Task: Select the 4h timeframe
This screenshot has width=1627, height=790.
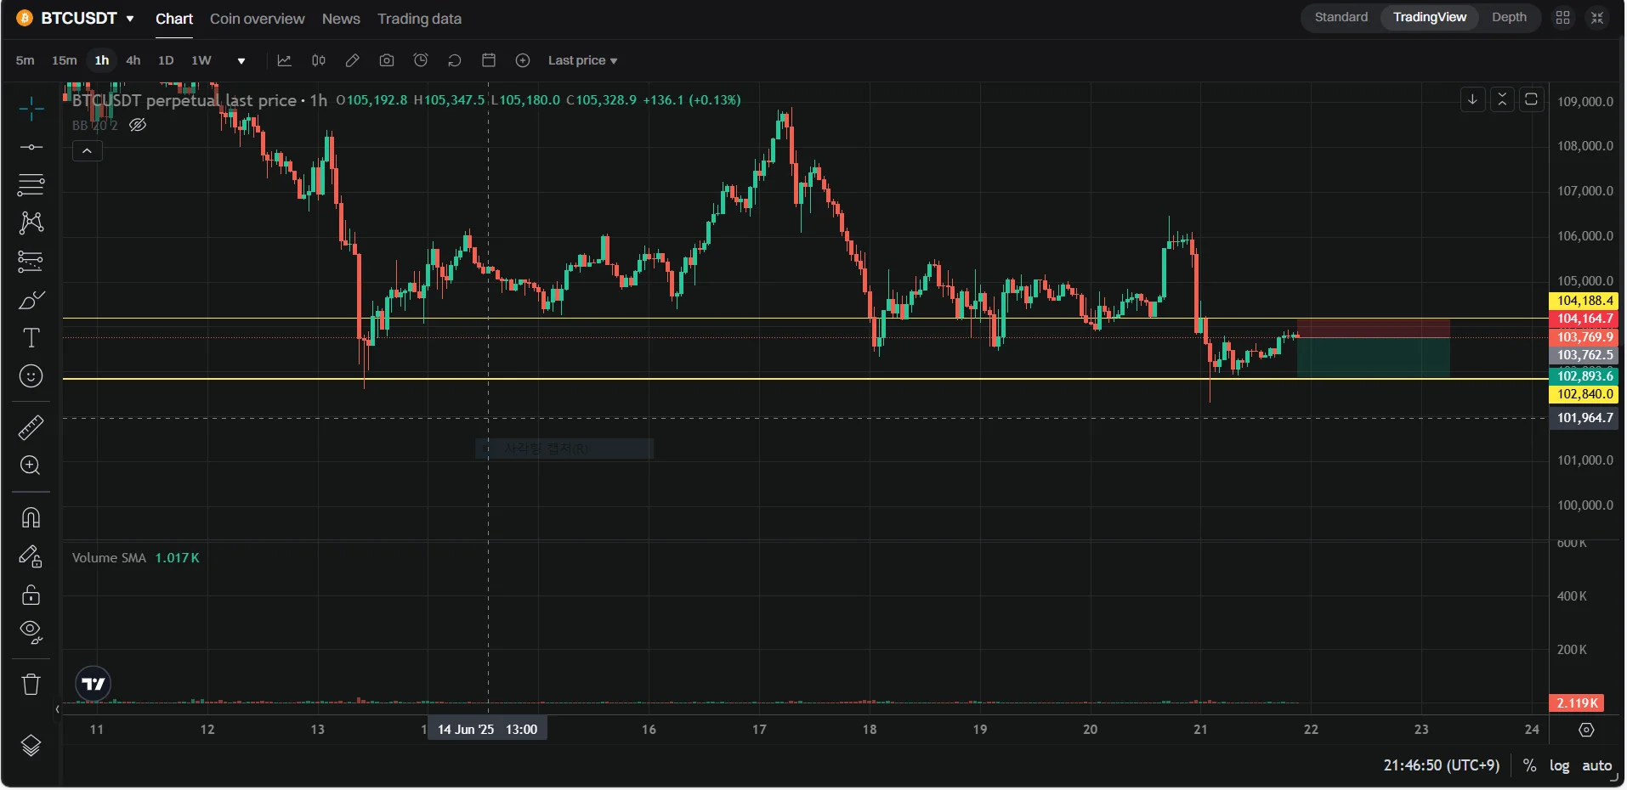Action: [x=133, y=60]
